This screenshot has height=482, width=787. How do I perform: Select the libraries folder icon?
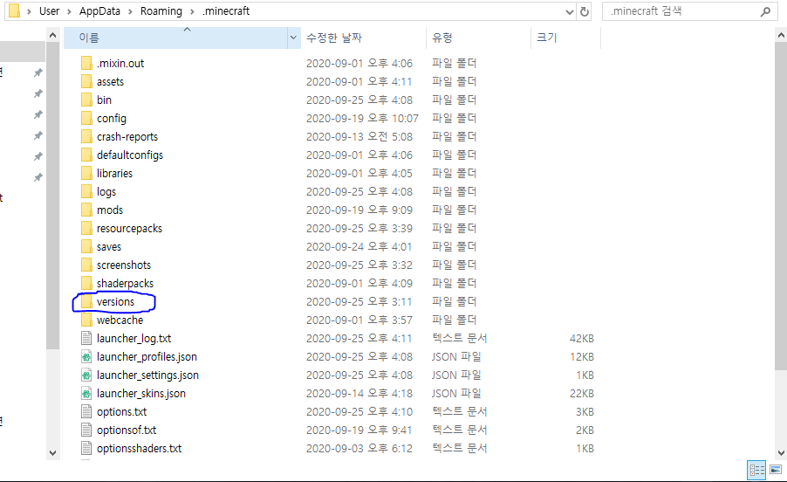[86, 173]
